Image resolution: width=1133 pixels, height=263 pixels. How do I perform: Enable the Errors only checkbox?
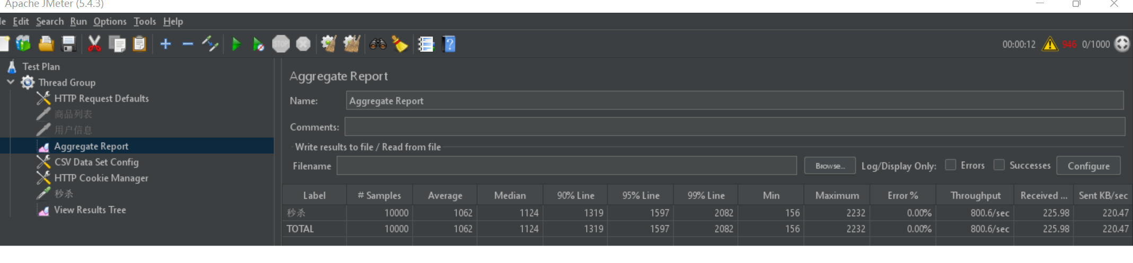click(951, 165)
